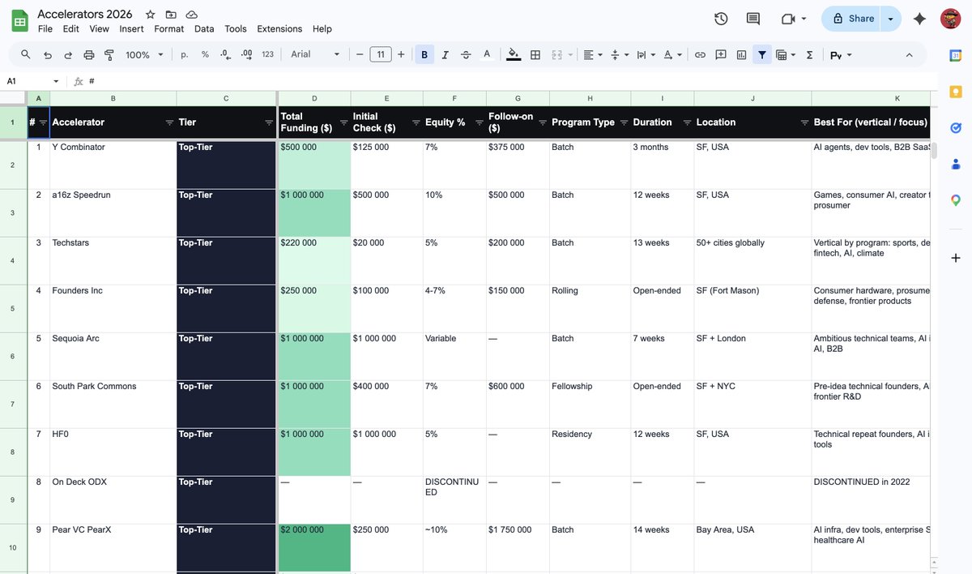Open filter menu on the Equity % column
972x574 pixels.
480,122
